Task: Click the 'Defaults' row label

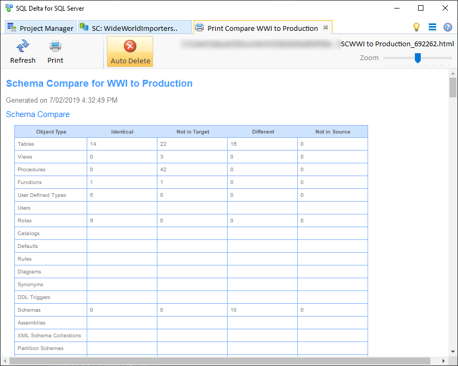Action: [28, 246]
